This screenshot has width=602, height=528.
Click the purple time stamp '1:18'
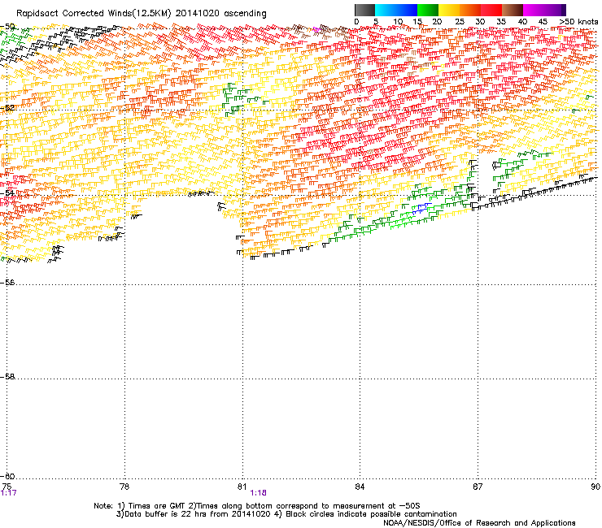coord(258,493)
